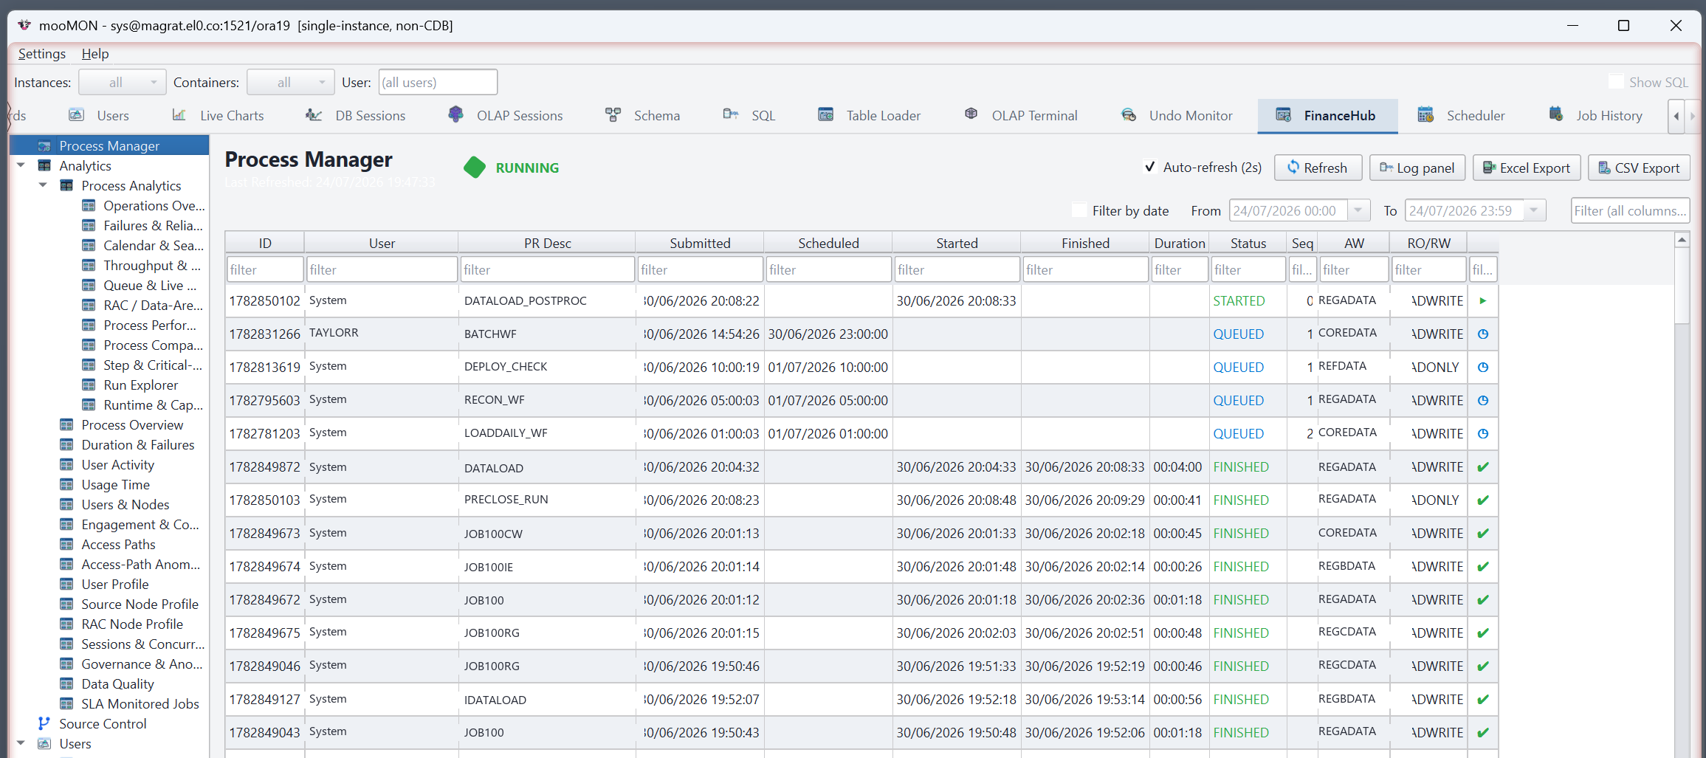Click the Refresh button
Image resolution: width=1706 pixels, height=758 pixels.
coord(1318,168)
